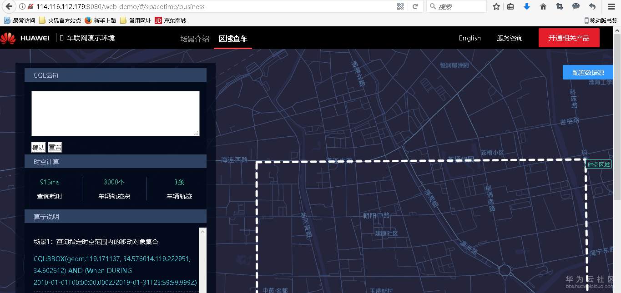The height and width of the screenshot is (293, 621).
Task: Click the 算子说明 panel scrollbar
Action: [203, 259]
